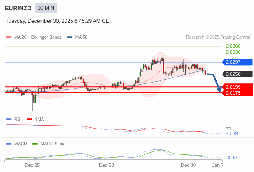Click the 2.0360 resistance level label
The height and width of the screenshot is (172, 254).
233,46
